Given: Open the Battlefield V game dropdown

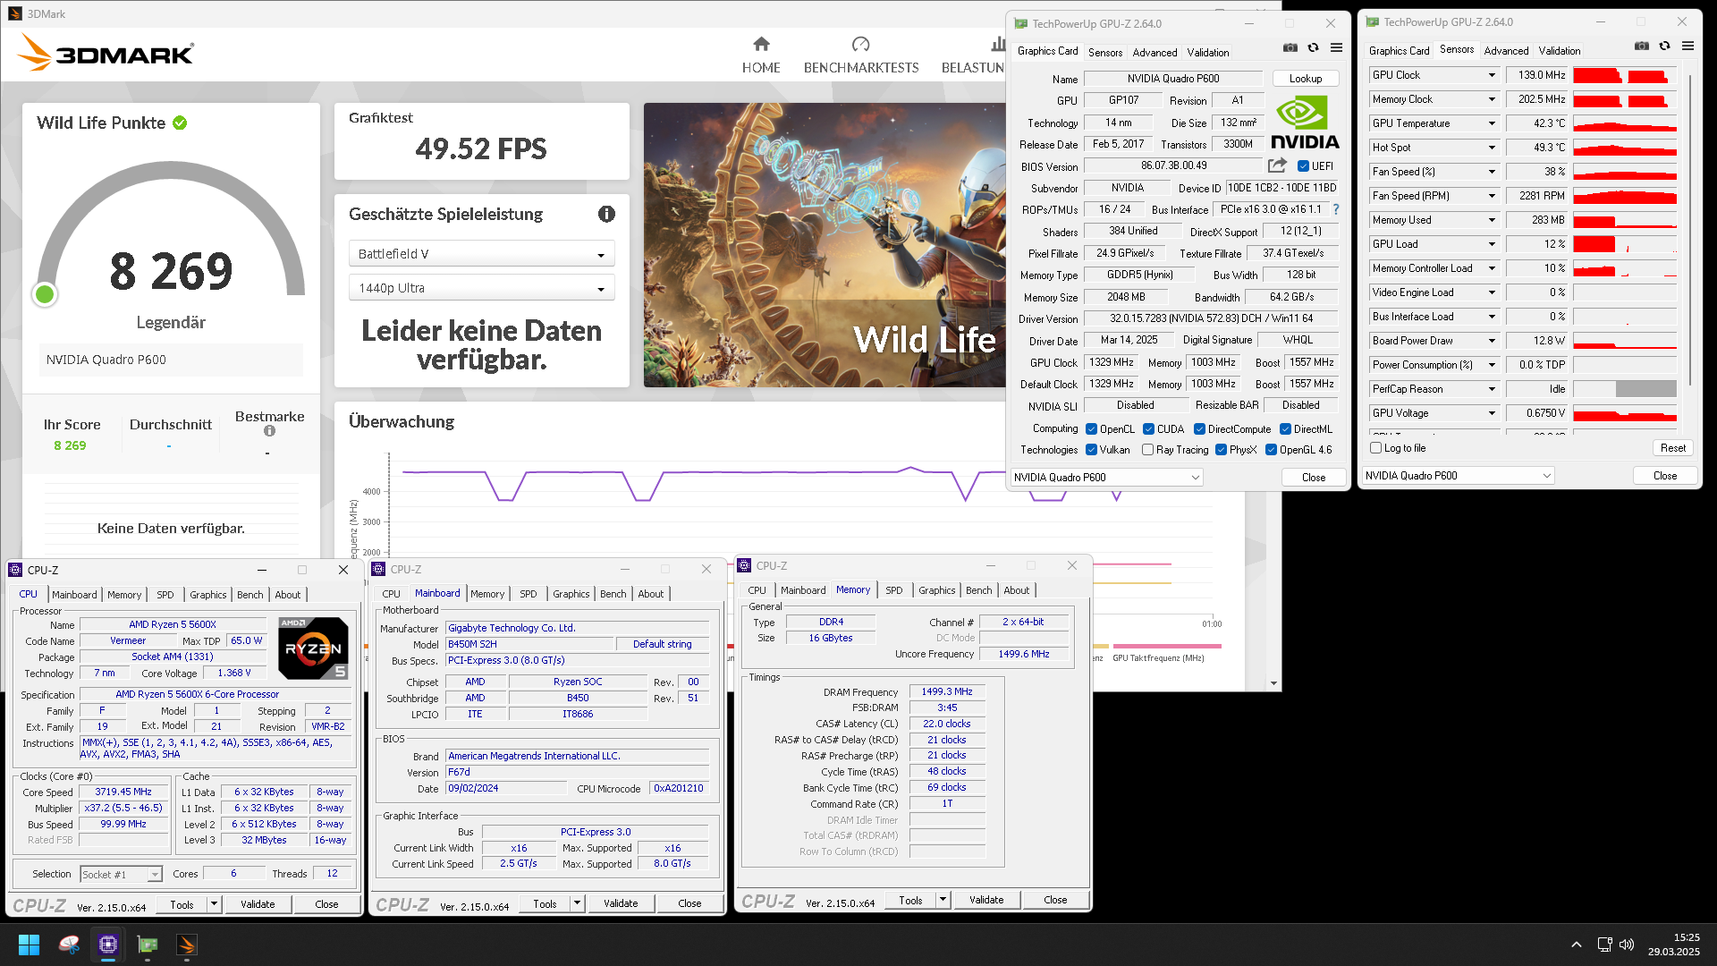Looking at the screenshot, I should click(x=481, y=254).
